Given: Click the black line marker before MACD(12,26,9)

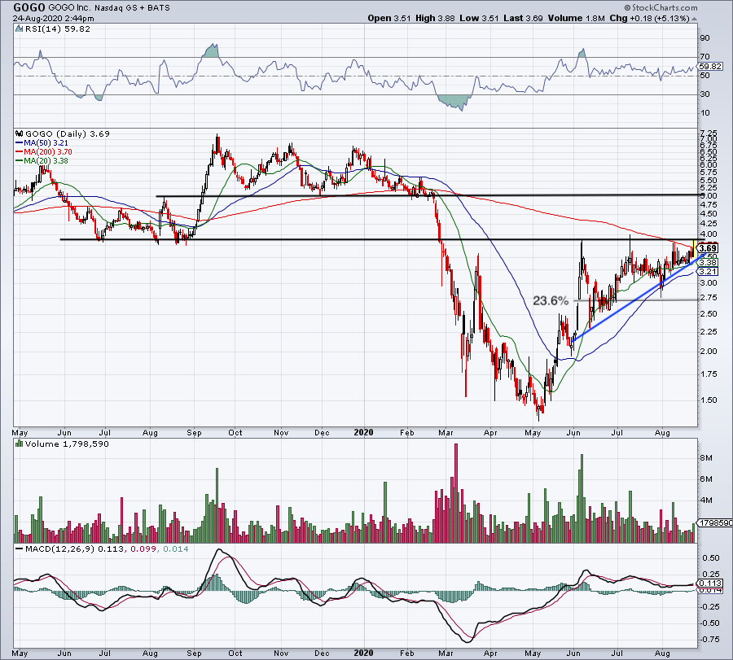Looking at the screenshot, I should [20, 549].
